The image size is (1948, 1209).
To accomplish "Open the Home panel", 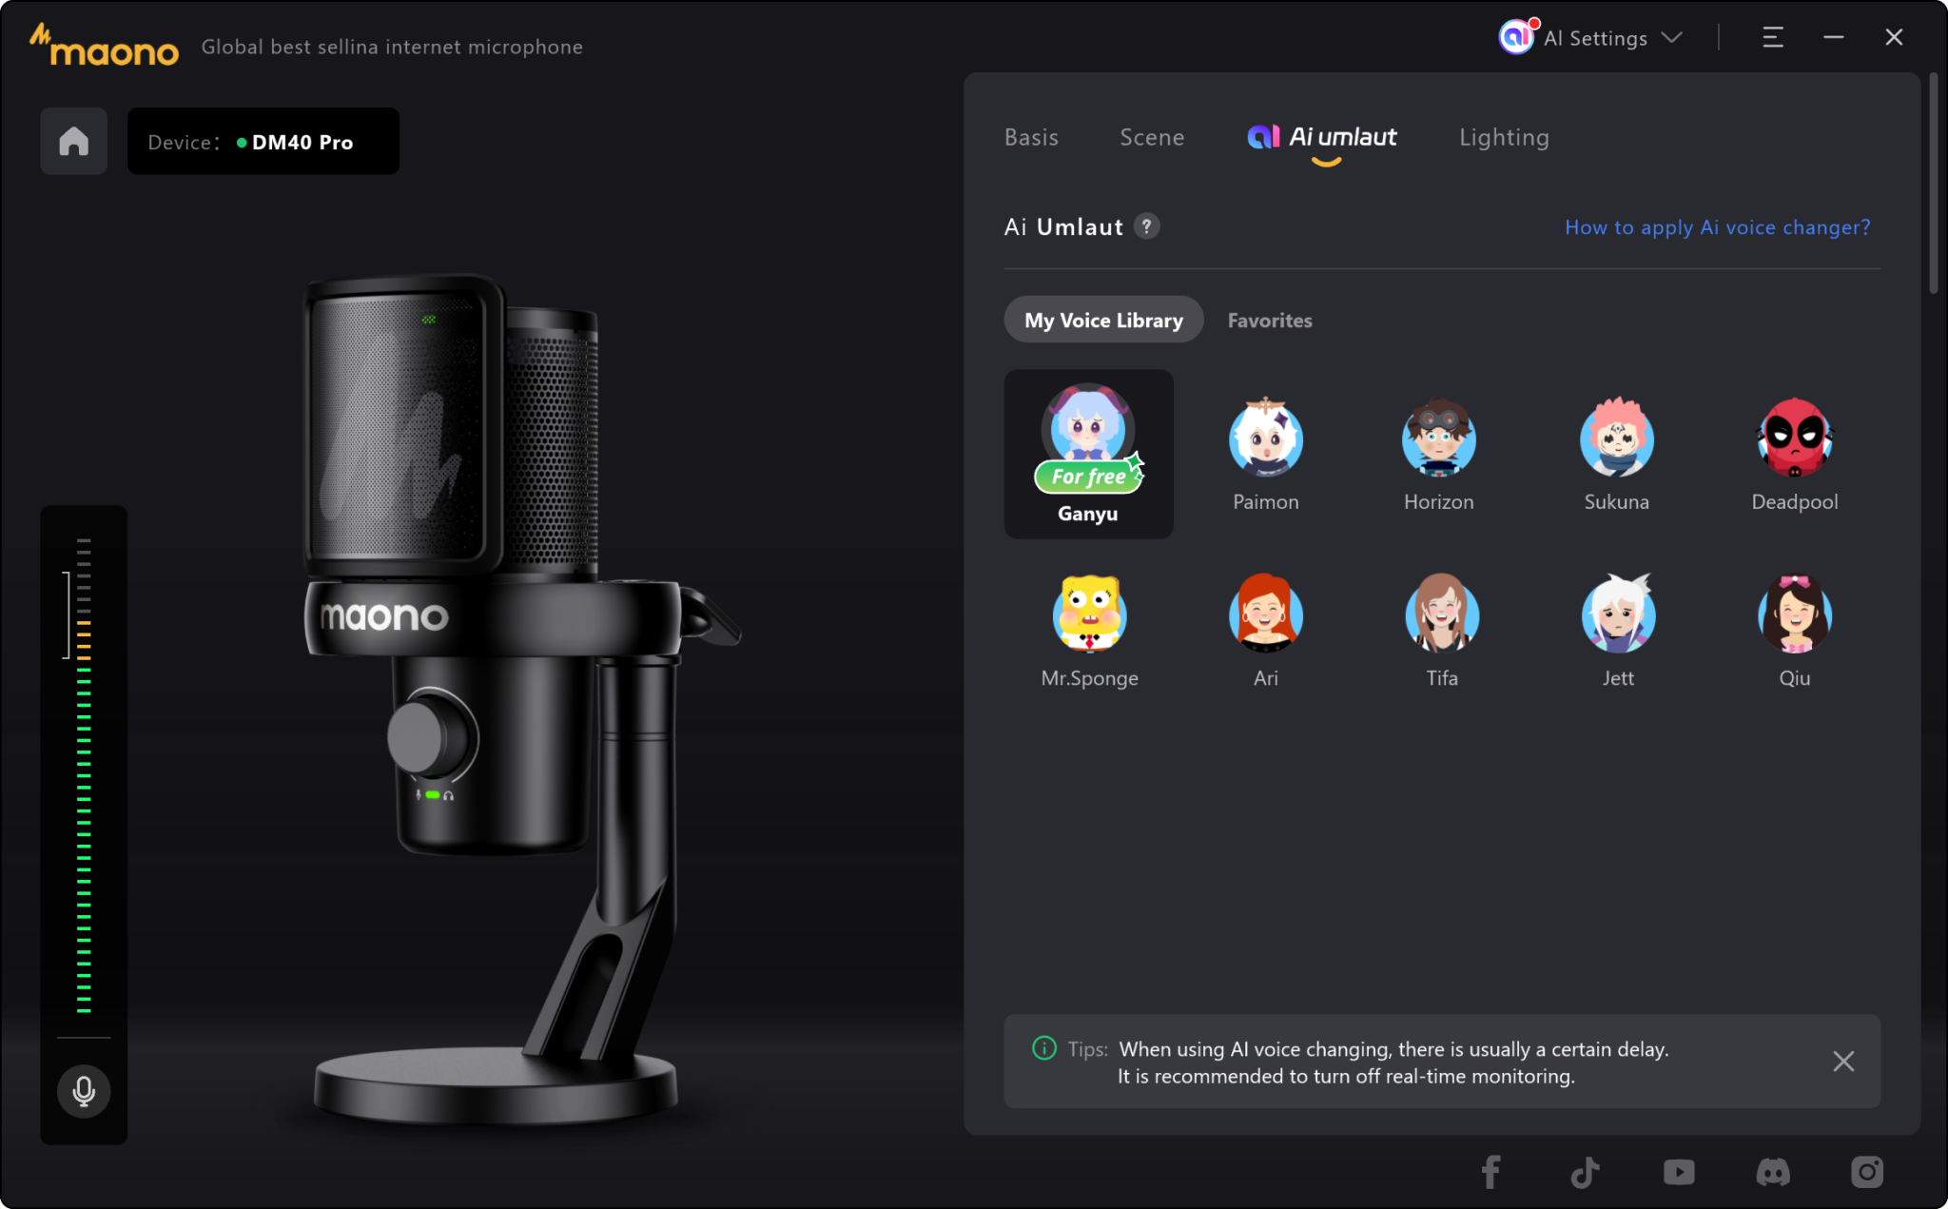I will (x=73, y=141).
